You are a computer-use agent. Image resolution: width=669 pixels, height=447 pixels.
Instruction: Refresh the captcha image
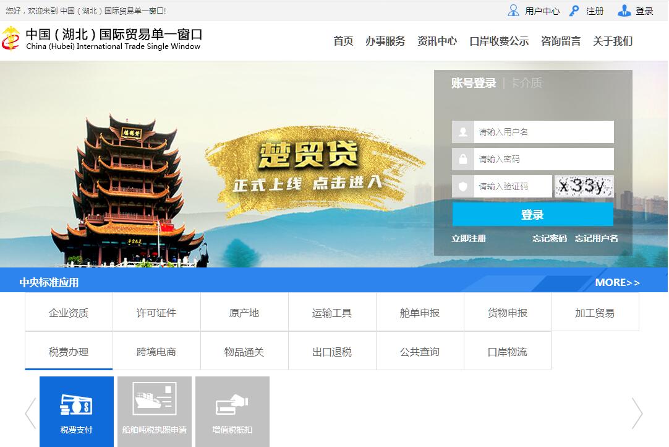pyautogui.click(x=584, y=186)
